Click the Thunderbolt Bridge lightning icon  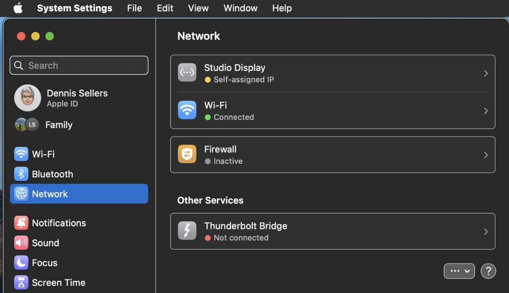[x=187, y=231]
